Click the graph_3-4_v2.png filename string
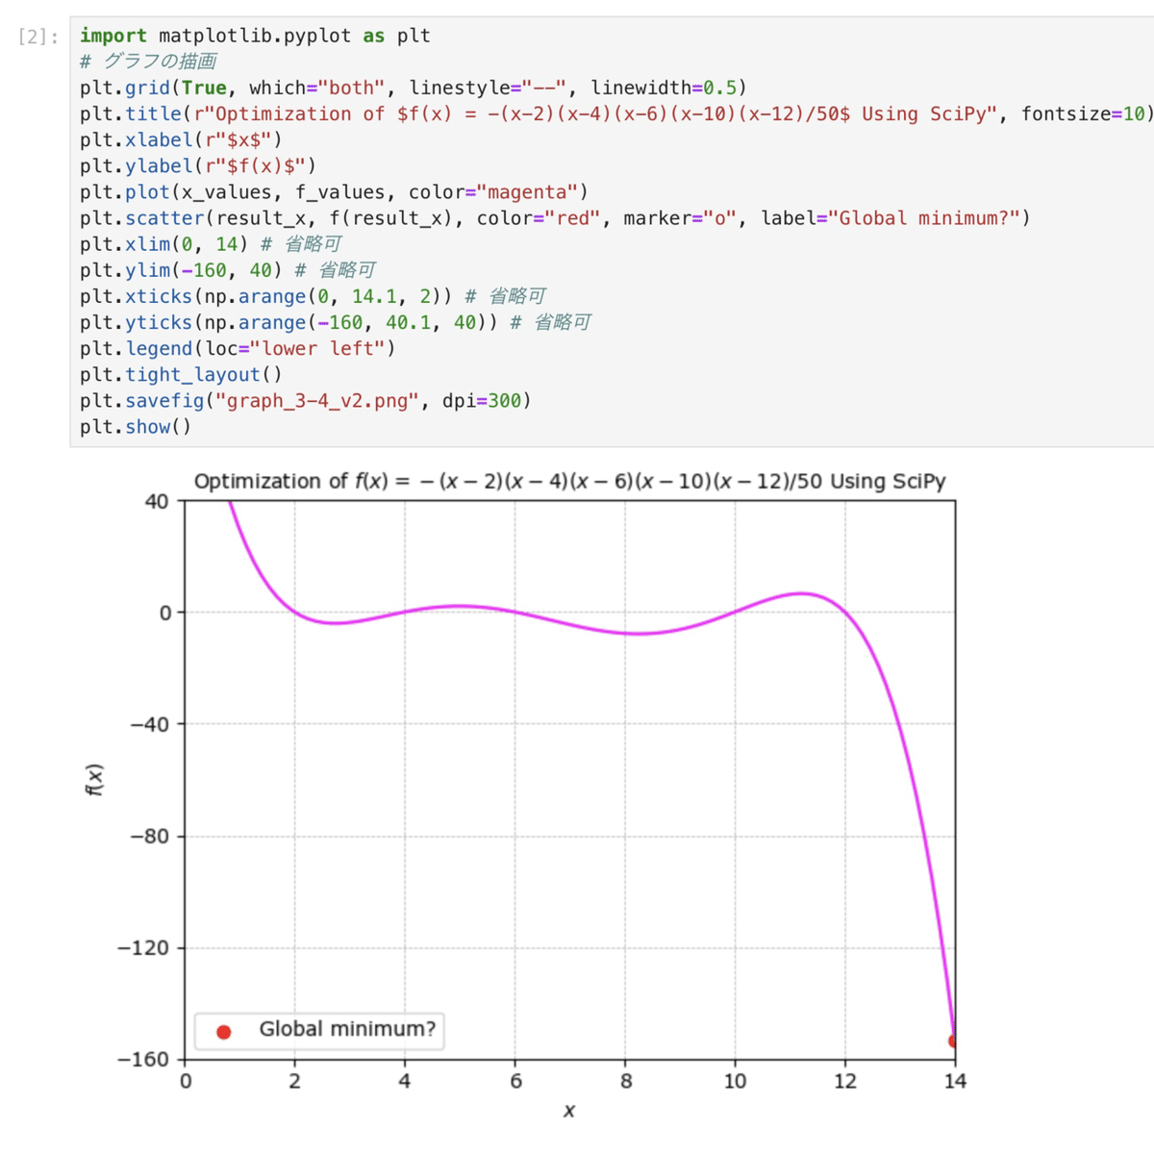The height and width of the screenshot is (1154, 1154). tap(317, 400)
